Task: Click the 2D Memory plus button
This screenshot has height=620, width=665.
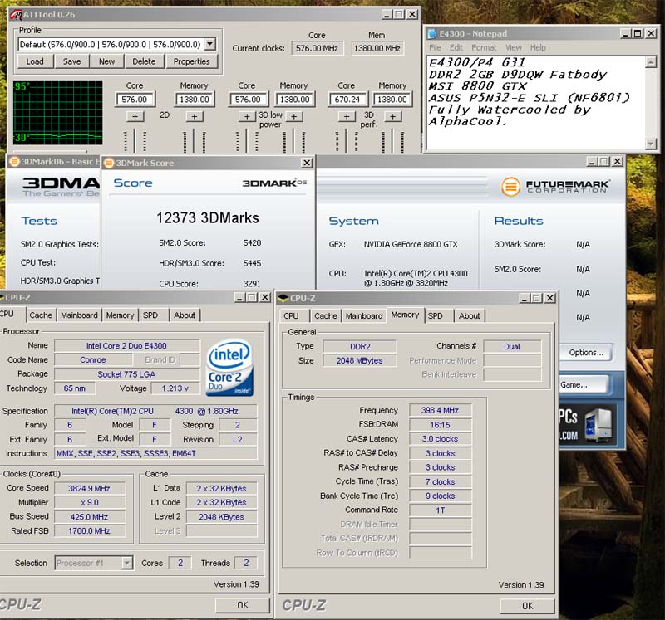Action: (195, 116)
